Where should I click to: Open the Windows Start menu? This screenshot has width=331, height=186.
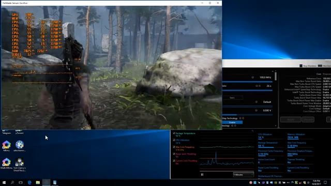(x=4, y=182)
